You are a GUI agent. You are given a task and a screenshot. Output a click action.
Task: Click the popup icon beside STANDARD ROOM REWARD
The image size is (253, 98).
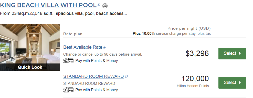tap(126, 76)
